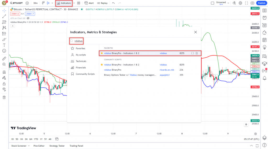This screenshot has height=149, width=268.
Task: Open the Strategy Tester tab
Action: (x=57, y=146)
